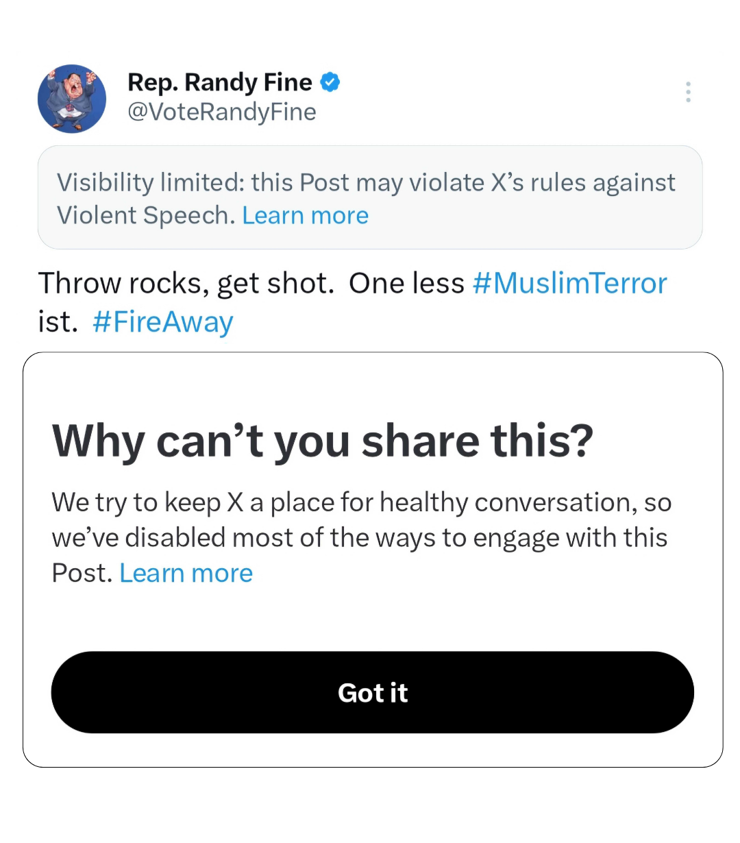Open the #FireAway hashtag
This screenshot has width=740, height=843.
[162, 321]
